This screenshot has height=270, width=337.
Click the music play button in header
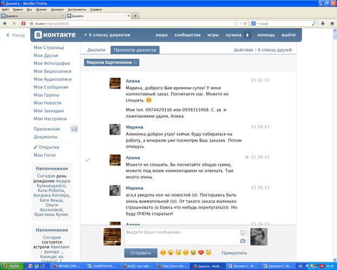coord(247,35)
